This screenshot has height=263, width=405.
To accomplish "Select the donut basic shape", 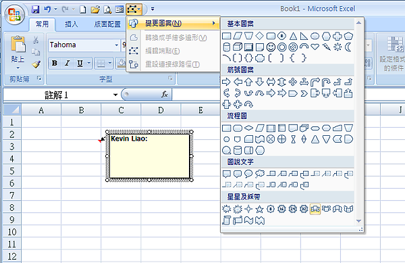I will tap(281, 47).
